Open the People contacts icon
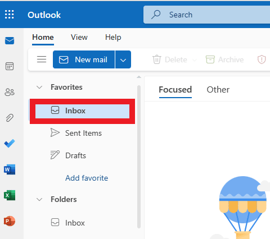This screenshot has height=239, width=270. point(10,92)
